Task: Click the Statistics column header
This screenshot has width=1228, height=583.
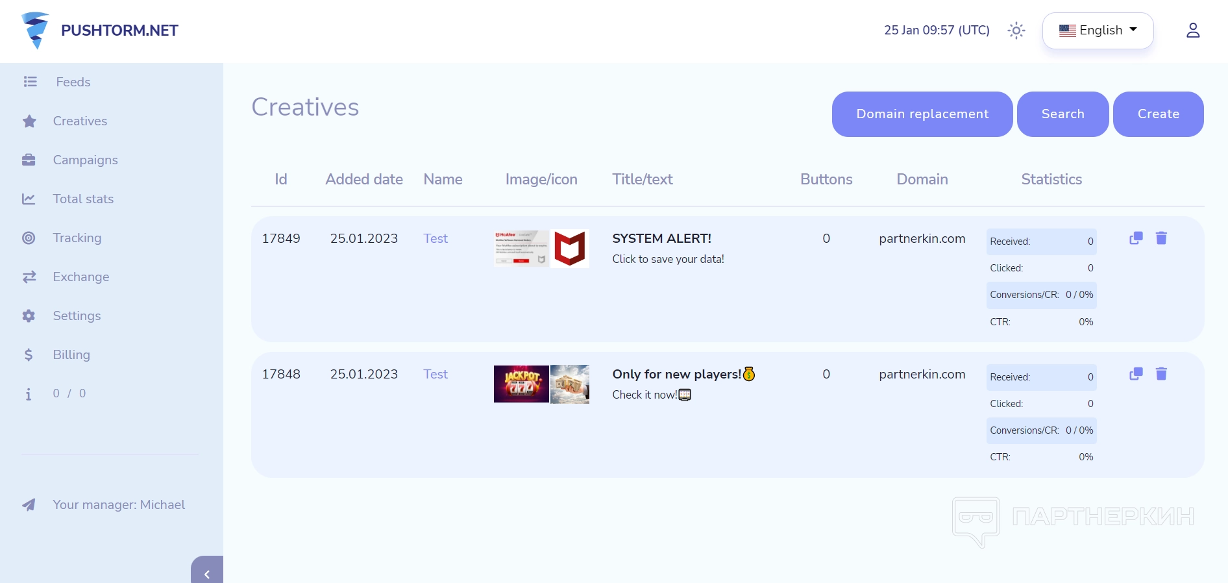Action: 1051,179
